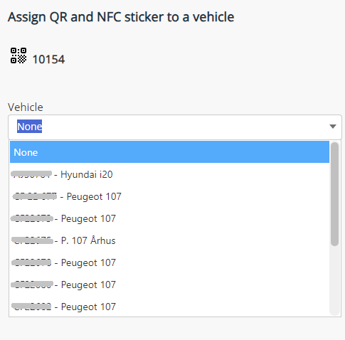Click the Vehicle field label
345x340 pixels.
tap(26, 107)
